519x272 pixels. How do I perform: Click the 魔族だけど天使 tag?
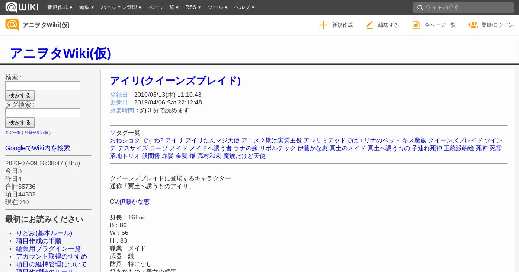point(244,156)
